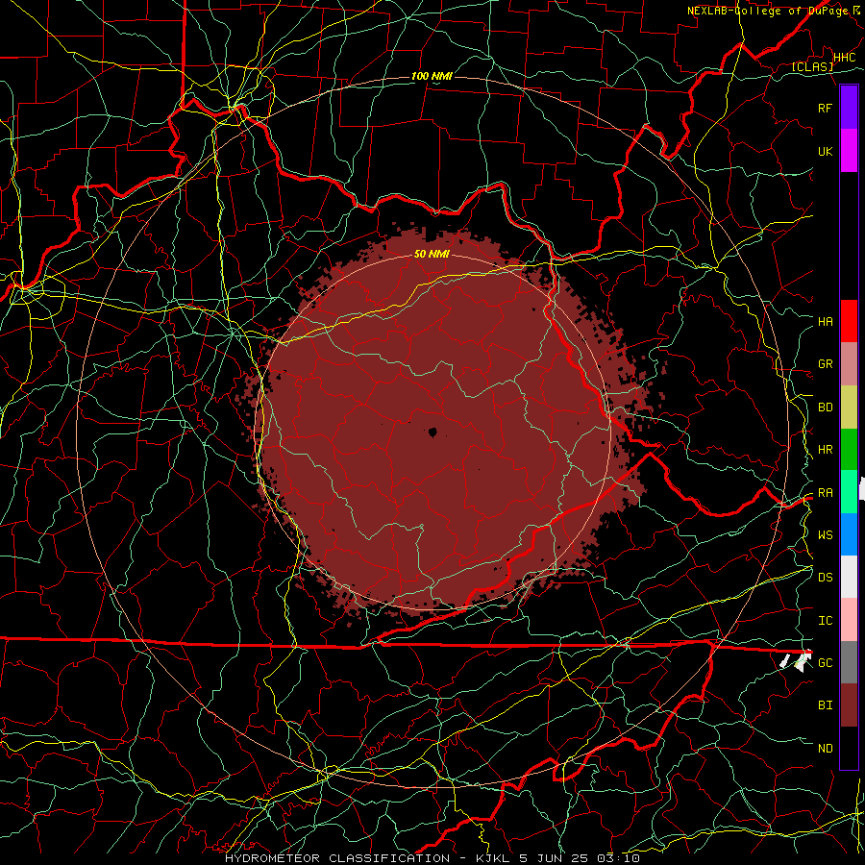Click the 'GR' legend label
The image size is (865, 865).
pos(826,364)
